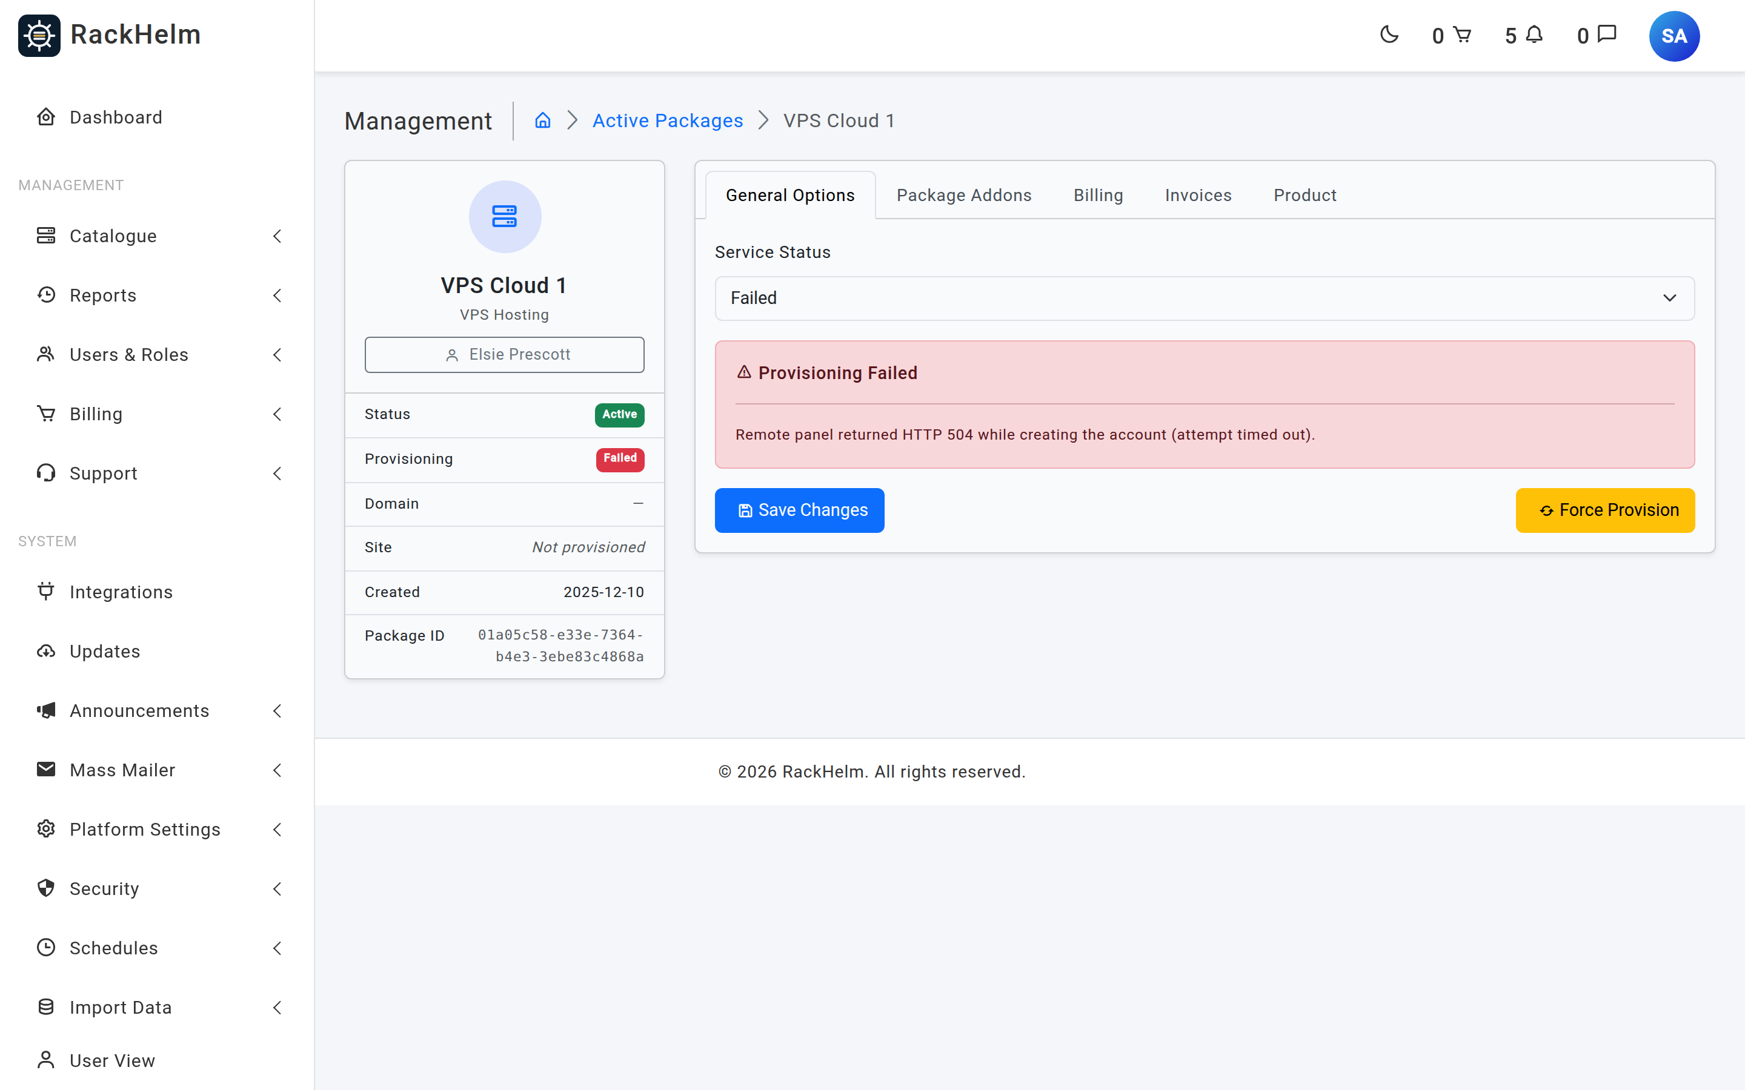Click the Announcements megaphone icon
Image resolution: width=1745 pixels, height=1090 pixels.
click(x=46, y=710)
